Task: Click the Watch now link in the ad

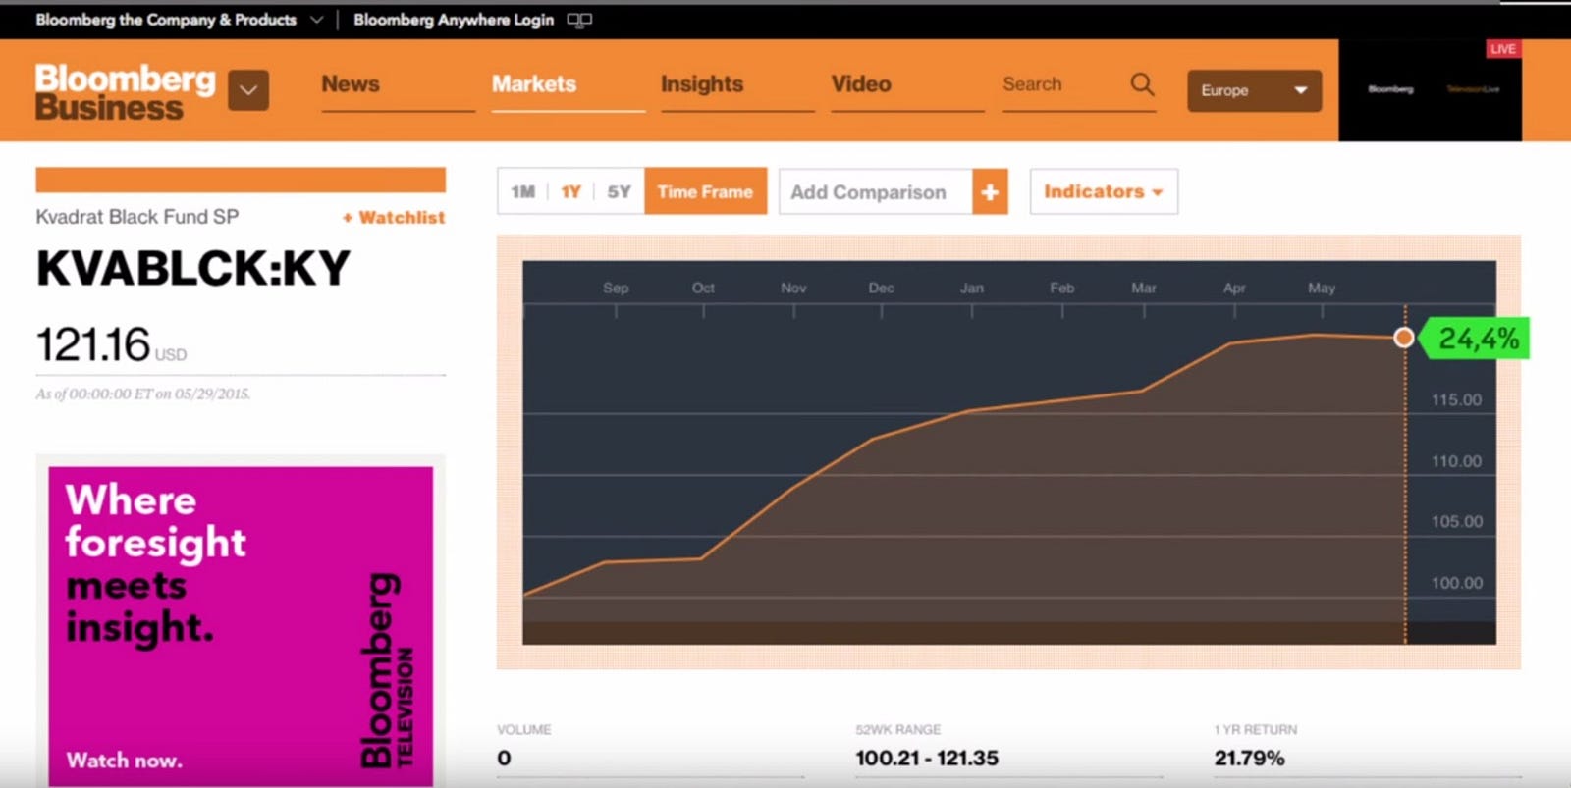Action: point(124,761)
